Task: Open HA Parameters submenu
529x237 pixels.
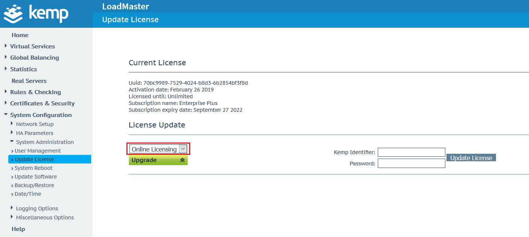Action: point(35,133)
